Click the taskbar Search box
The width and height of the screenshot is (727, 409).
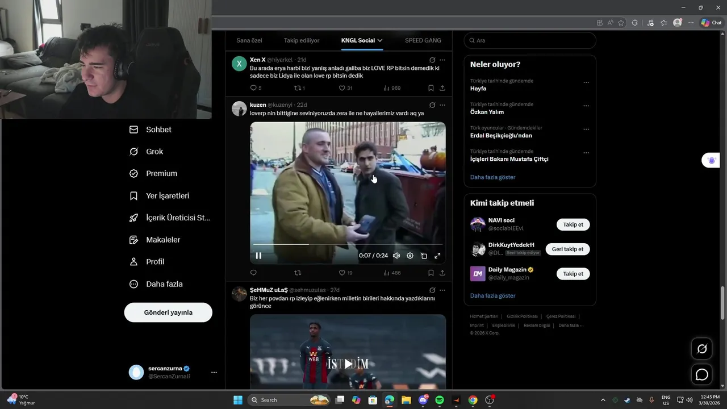[290, 400]
